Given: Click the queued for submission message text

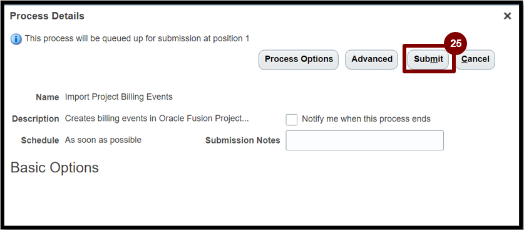Looking at the screenshot, I should [x=137, y=38].
